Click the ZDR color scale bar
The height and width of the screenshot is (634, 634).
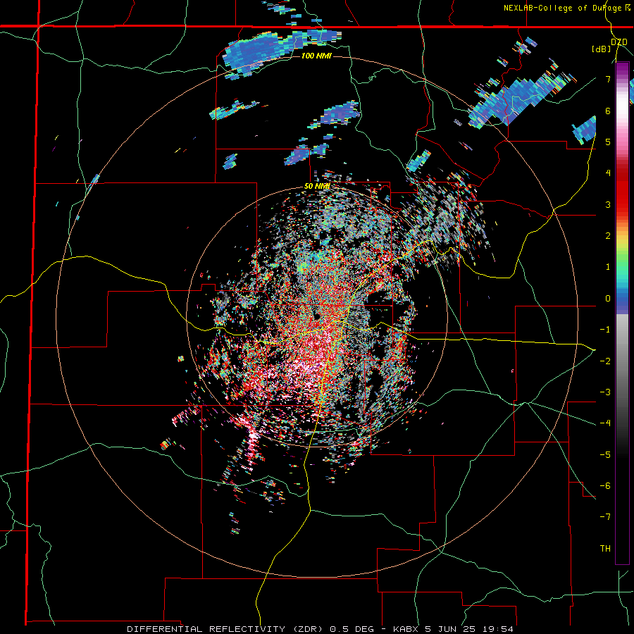(x=622, y=313)
